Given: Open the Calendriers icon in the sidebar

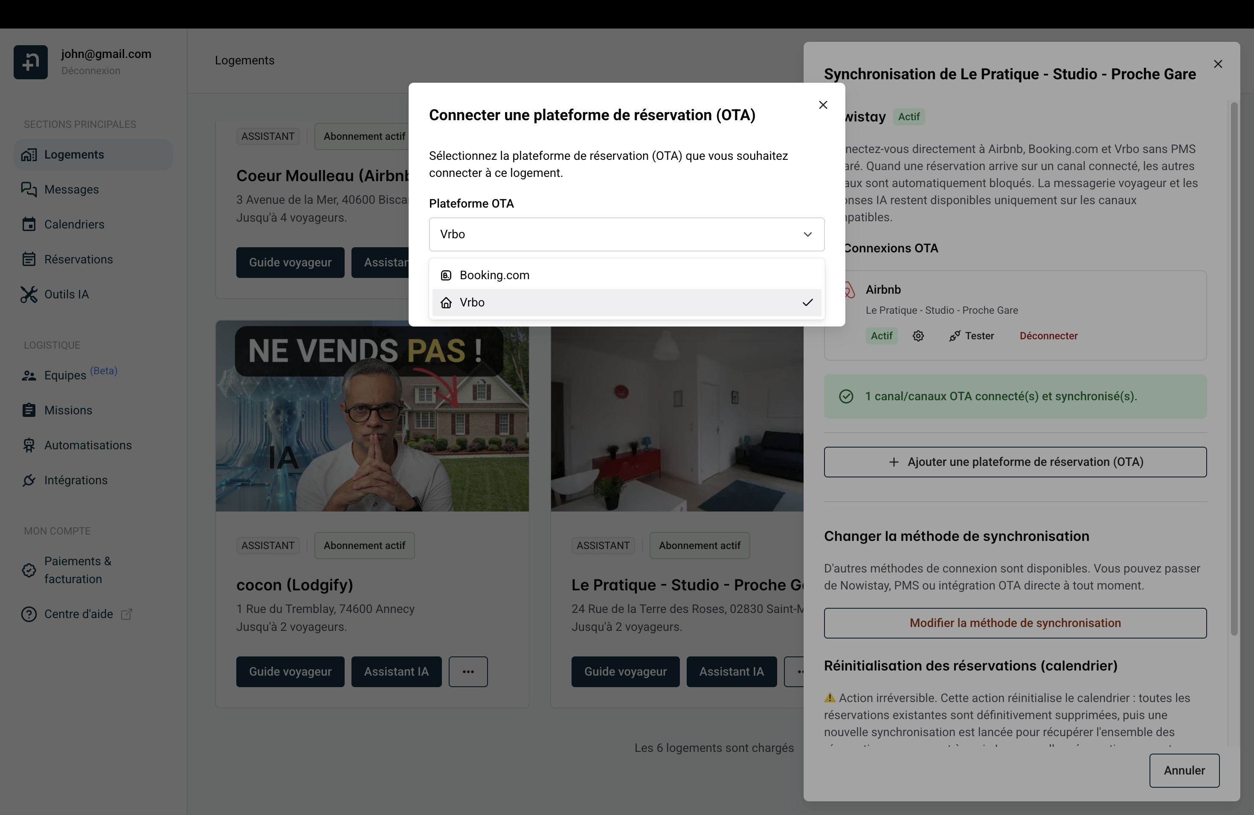Looking at the screenshot, I should coord(29,224).
